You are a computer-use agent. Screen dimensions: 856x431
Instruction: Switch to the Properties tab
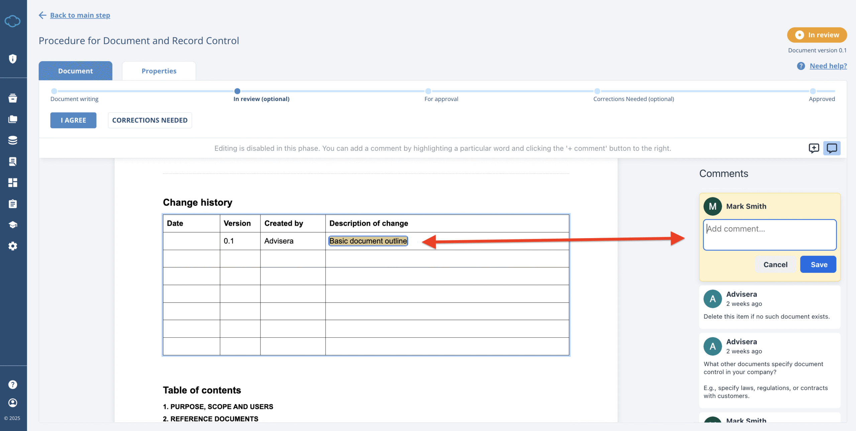(x=159, y=71)
